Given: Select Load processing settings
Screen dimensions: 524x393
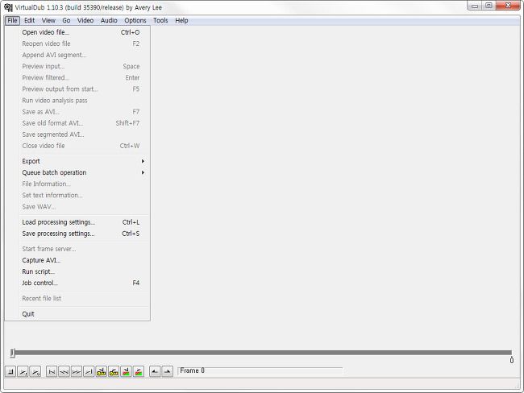Looking at the screenshot, I should click(77, 222).
